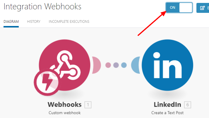Toggle the scenario ON switch off
The height and width of the screenshot is (118, 209).
coord(179,8)
